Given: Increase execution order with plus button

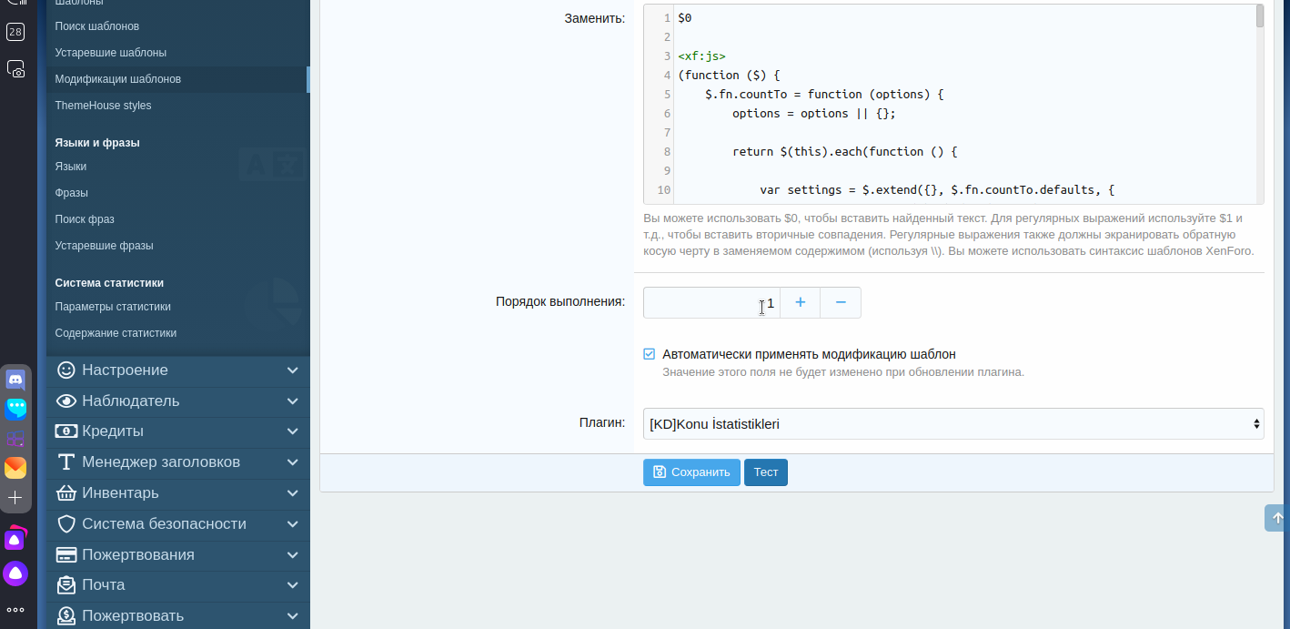Looking at the screenshot, I should (x=801, y=303).
